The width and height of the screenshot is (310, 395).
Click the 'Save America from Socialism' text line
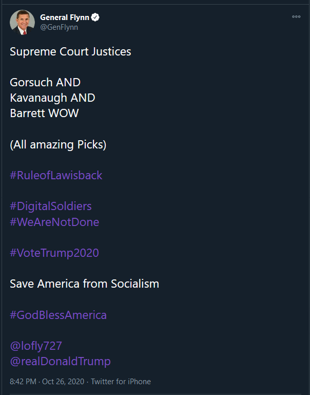[x=84, y=284]
